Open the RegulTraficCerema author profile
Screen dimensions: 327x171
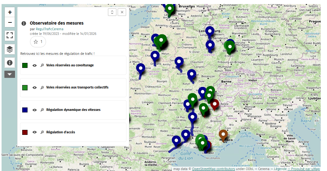pyautogui.click(x=49, y=29)
